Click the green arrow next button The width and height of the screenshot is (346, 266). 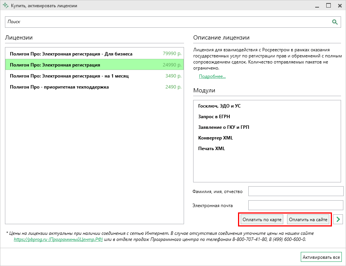[x=338, y=219]
